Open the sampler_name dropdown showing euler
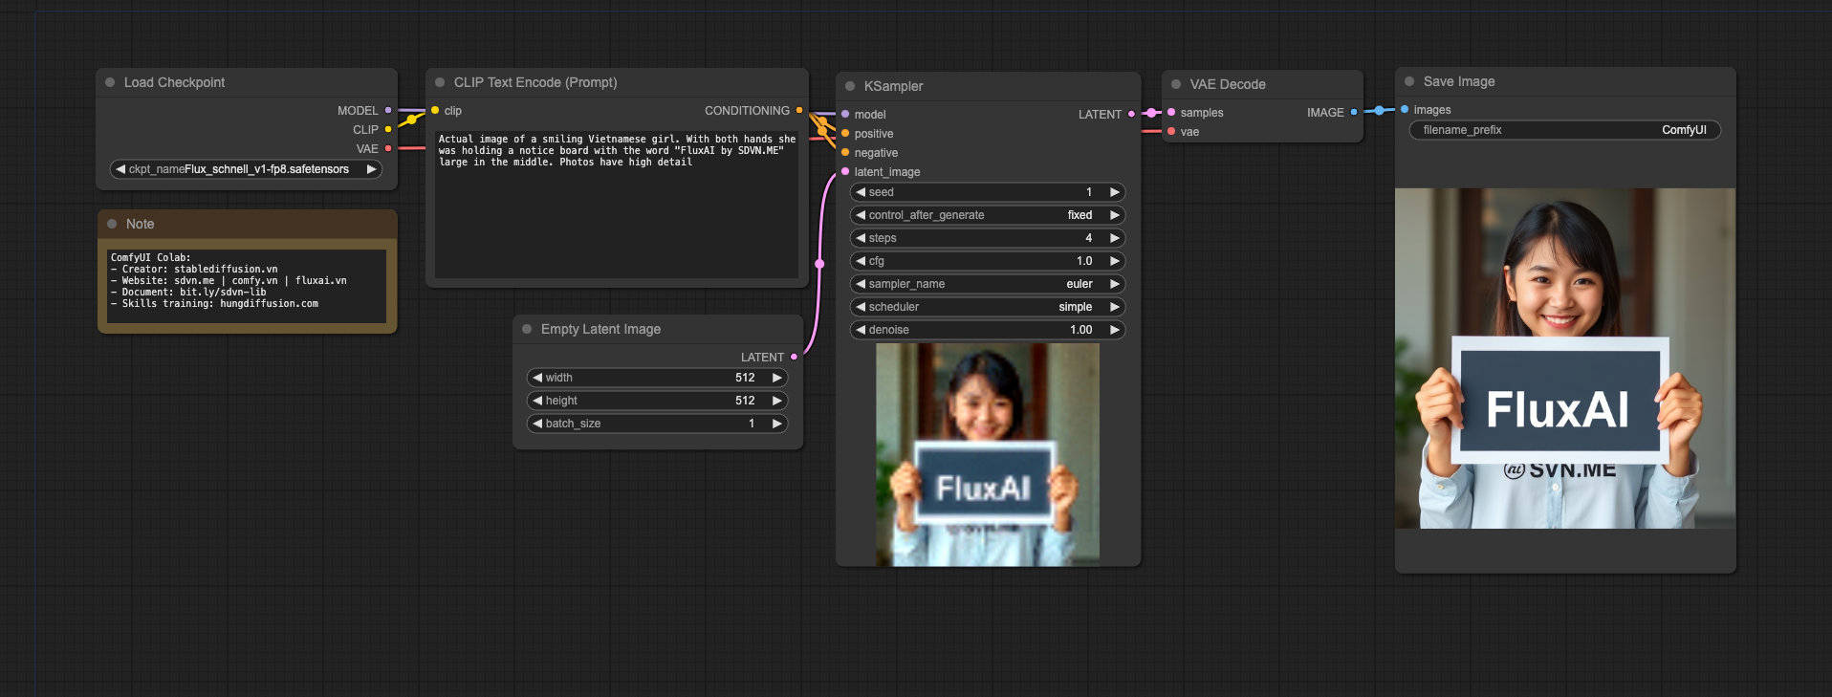The width and height of the screenshot is (1832, 697). point(987,284)
